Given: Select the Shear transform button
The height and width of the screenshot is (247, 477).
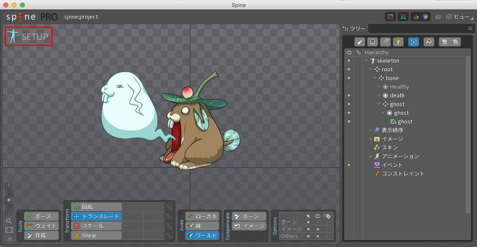Looking at the screenshot, I should (96, 235).
